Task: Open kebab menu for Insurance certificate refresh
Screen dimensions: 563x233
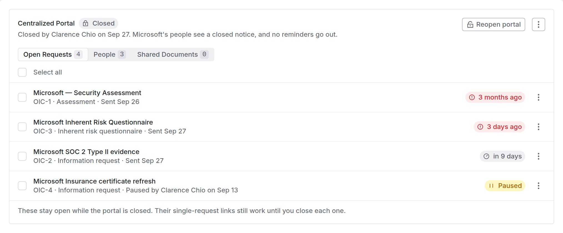Action: click(x=538, y=186)
